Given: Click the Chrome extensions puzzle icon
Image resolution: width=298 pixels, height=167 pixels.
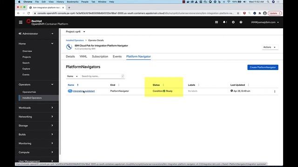Looking at the screenshot, I should tap(260, 13).
